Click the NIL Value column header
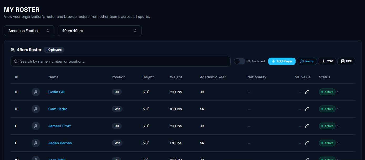This screenshot has height=160, width=365. point(302,77)
